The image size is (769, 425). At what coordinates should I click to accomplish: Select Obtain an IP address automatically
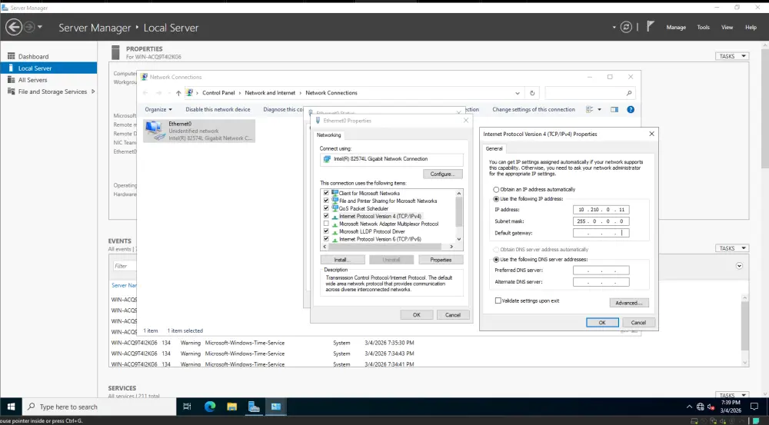click(496, 189)
